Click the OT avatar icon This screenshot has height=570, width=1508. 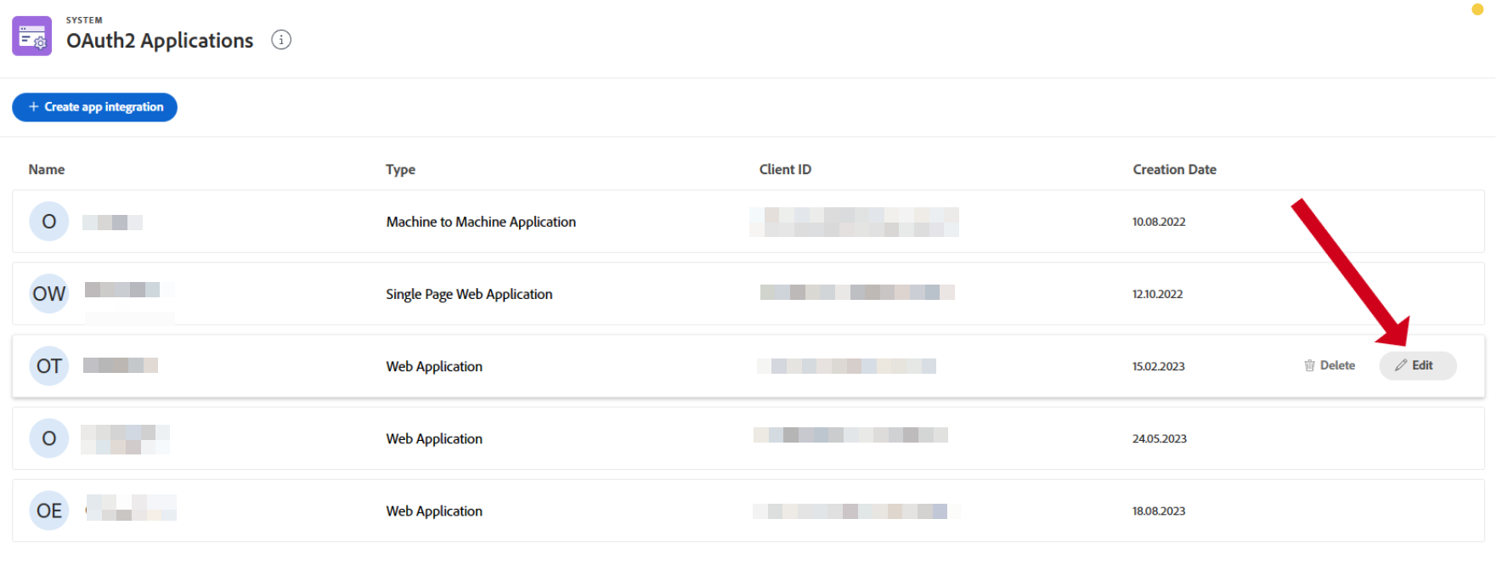pyautogui.click(x=49, y=366)
